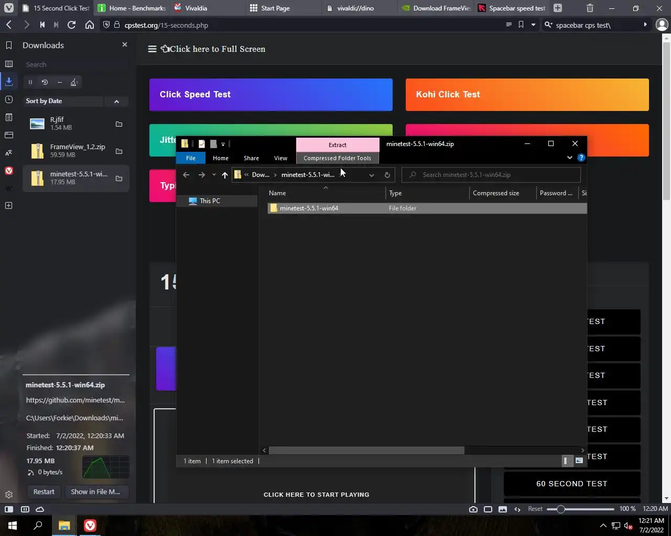Expand Explorer recent locations dropdown
Image resolution: width=671 pixels, height=536 pixels.
pyautogui.click(x=214, y=175)
